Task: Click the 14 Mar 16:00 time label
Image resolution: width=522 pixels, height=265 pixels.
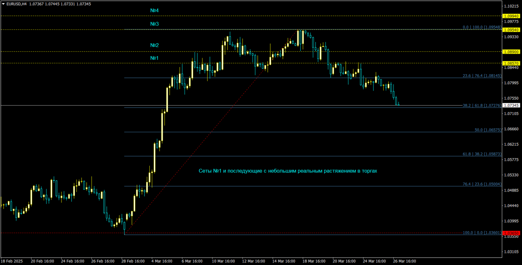Action: pyautogui.click(x=284, y=261)
